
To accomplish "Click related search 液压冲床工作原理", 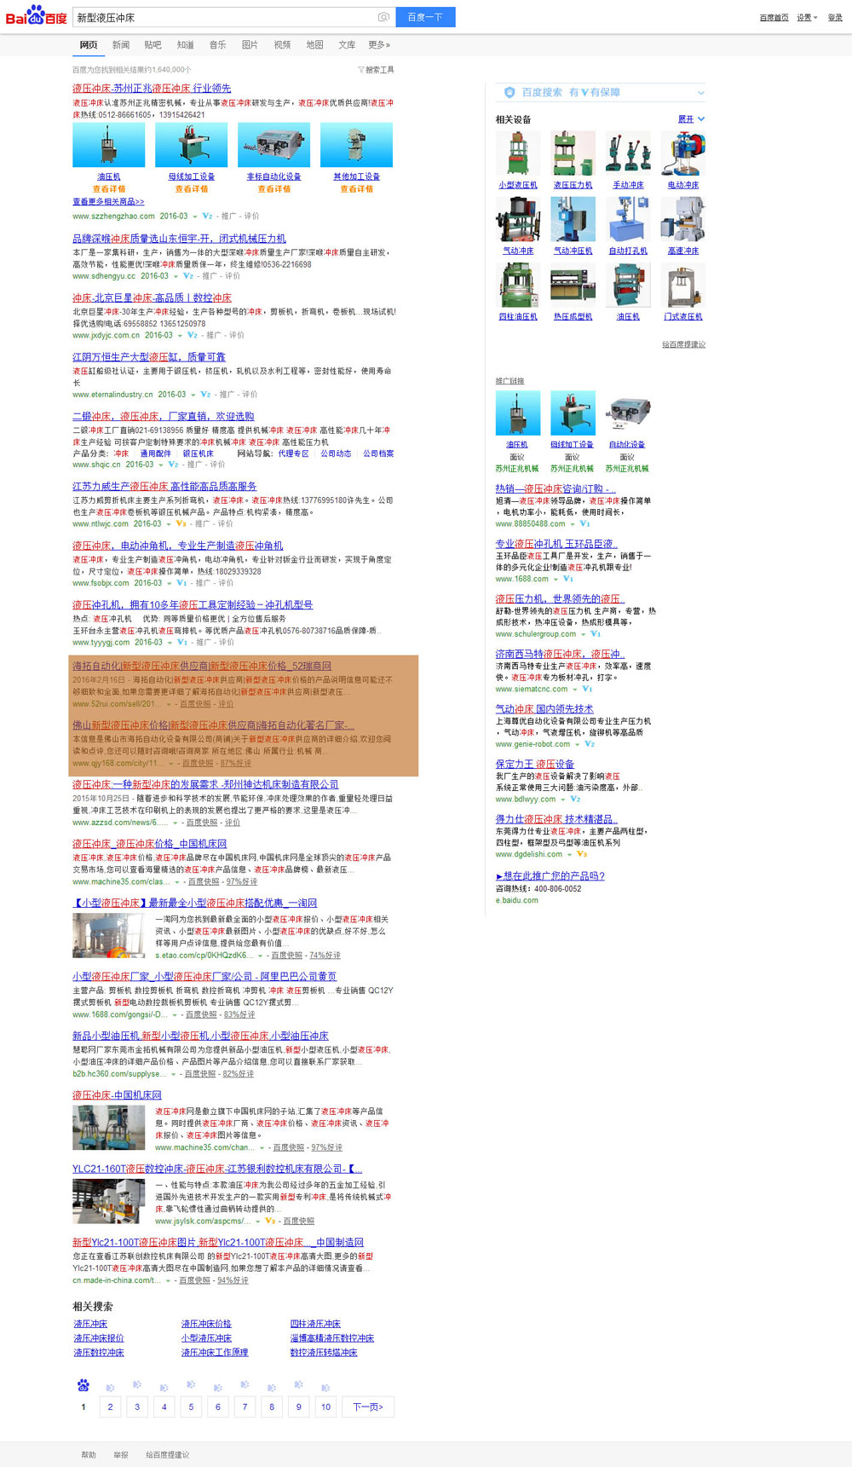I will click(215, 1353).
